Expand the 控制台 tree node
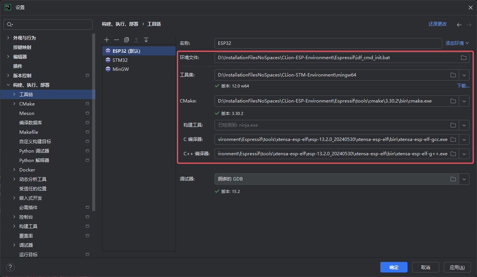This screenshot has width=477, height=277. click(x=14, y=217)
